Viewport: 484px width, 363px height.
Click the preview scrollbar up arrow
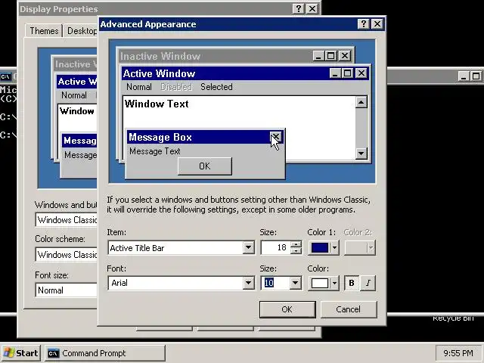(361, 102)
